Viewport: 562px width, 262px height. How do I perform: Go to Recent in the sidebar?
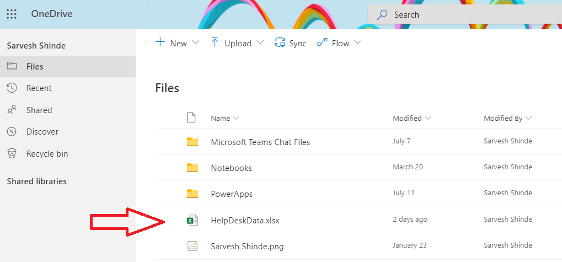pyautogui.click(x=39, y=88)
